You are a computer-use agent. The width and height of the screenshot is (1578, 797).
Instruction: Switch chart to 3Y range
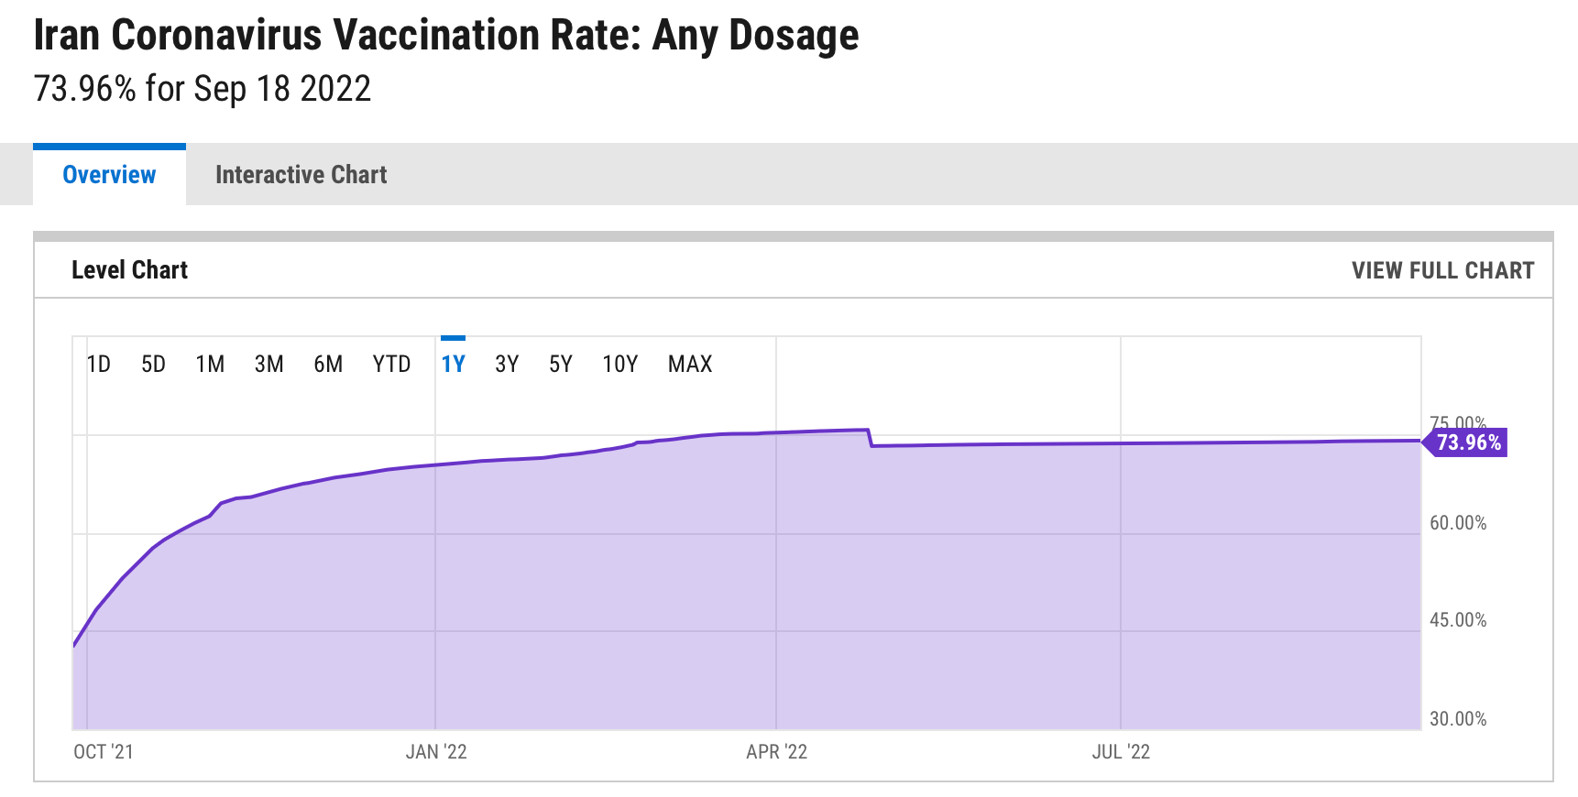tap(507, 365)
